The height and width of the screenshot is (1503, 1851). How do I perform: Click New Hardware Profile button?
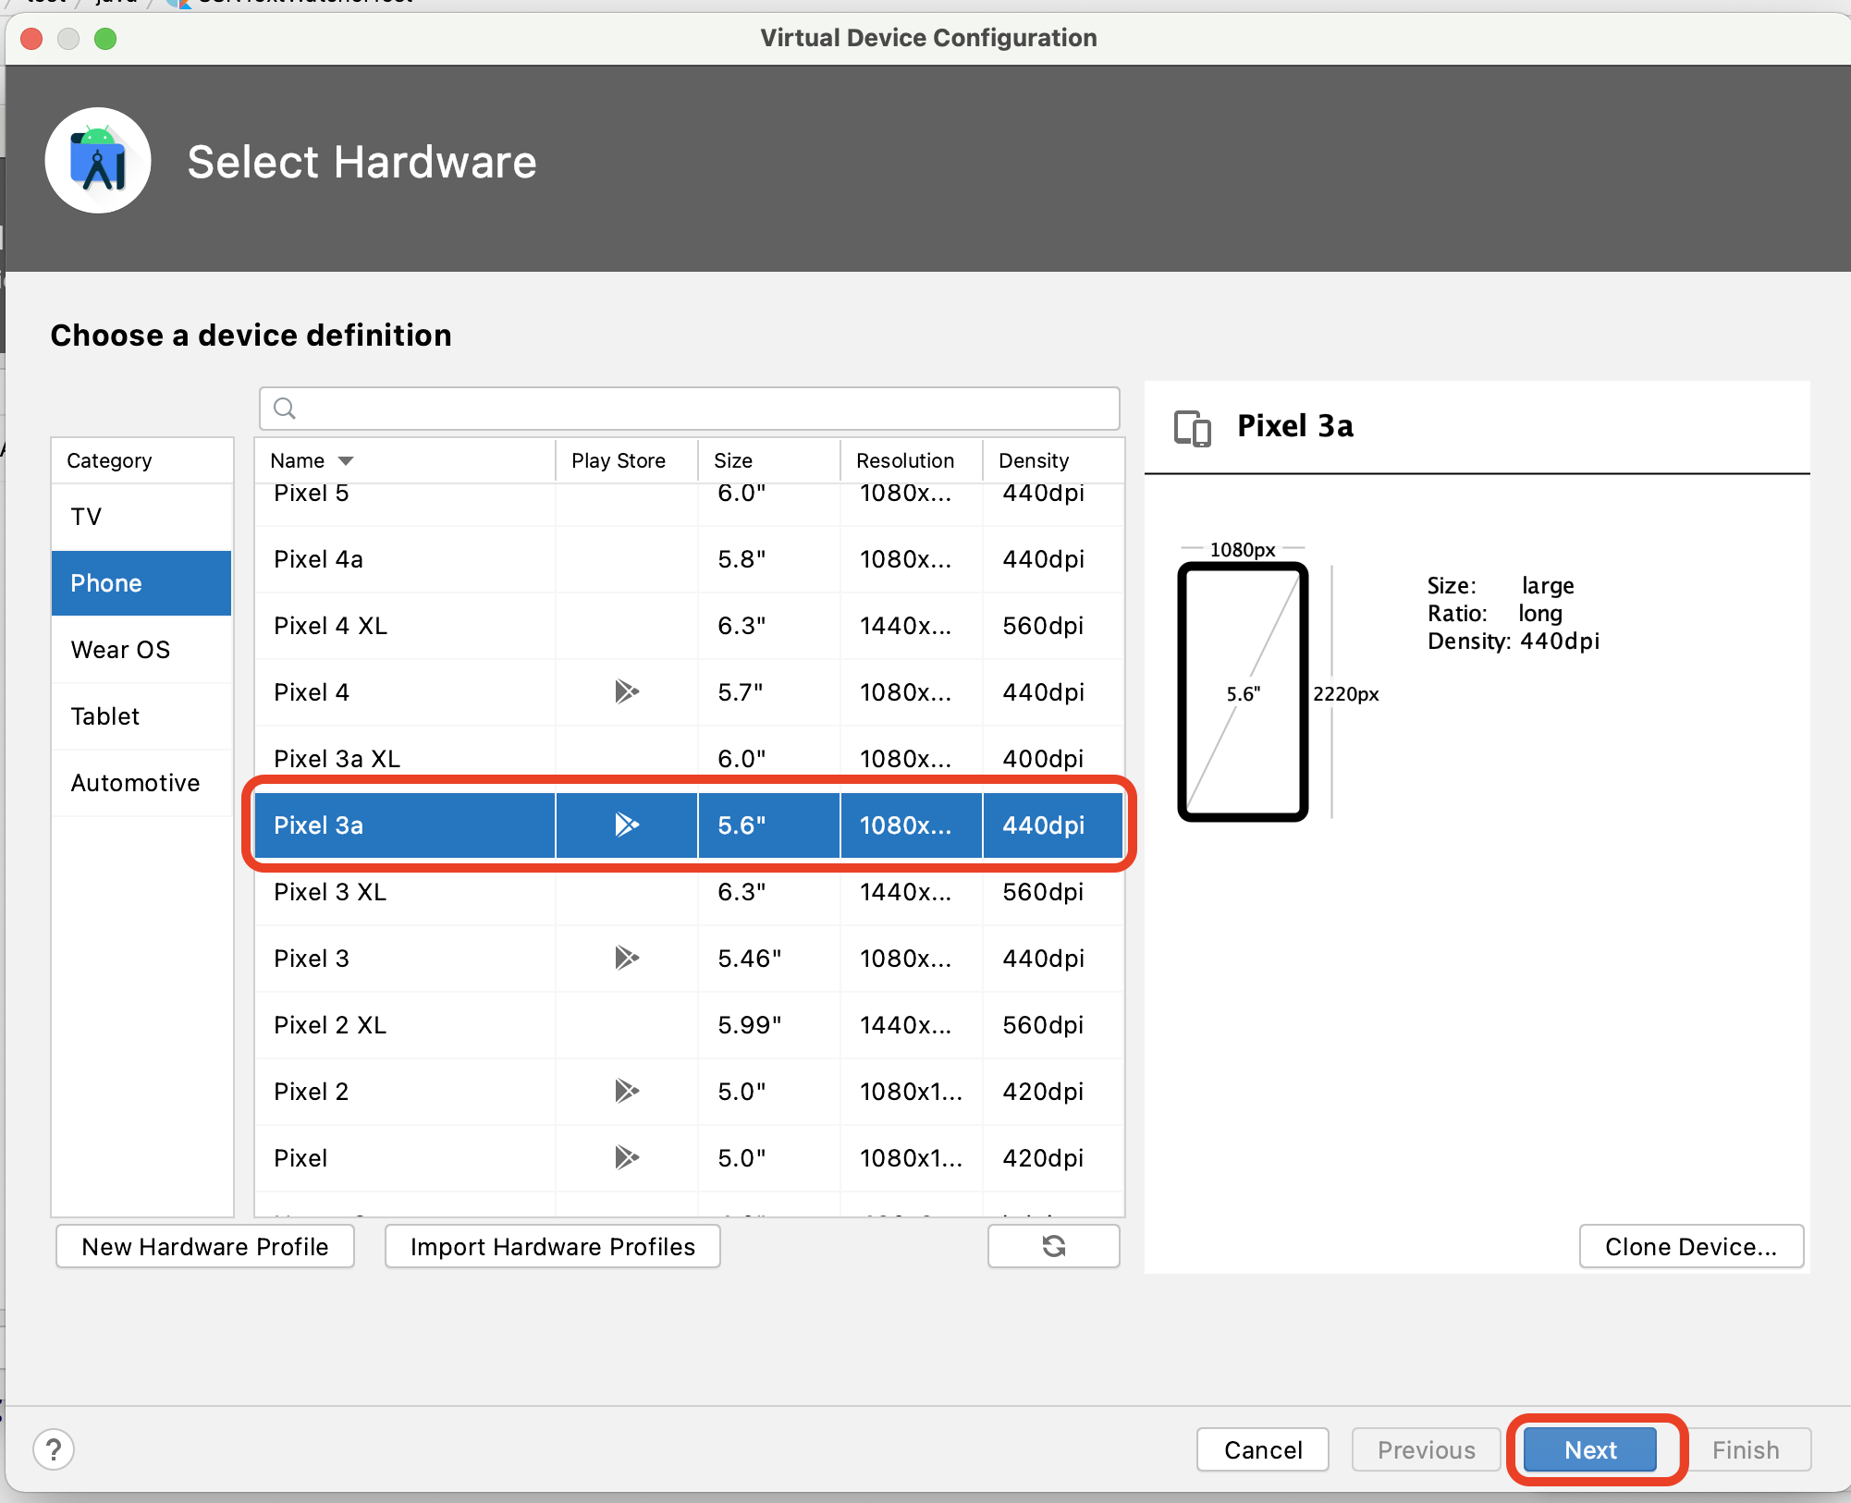pyautogui.click(x=205, y=1246)
